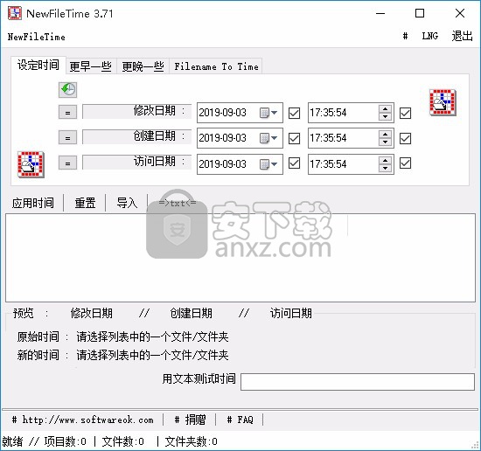Image resolution: width=481 pixels, height=451 pixels.
Task: Switch to the 设定时间 tab
Action: pos(38,65)
